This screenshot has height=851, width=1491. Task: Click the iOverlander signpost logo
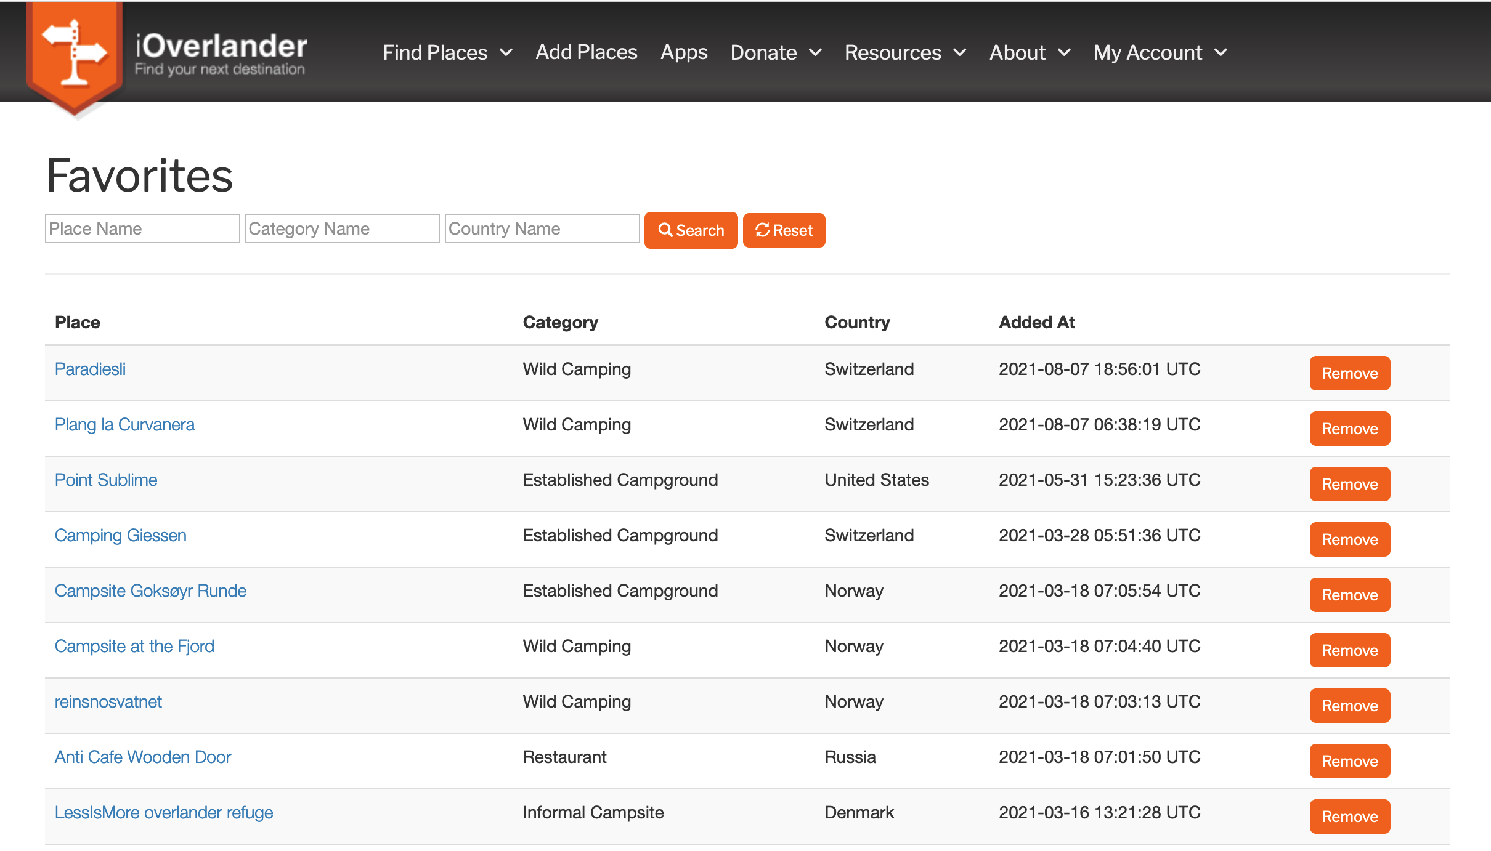(75, 57)
